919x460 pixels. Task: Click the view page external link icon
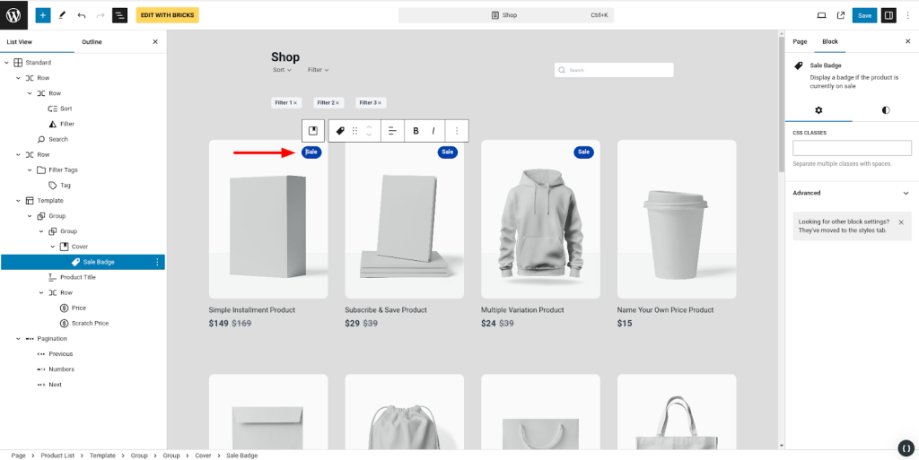pyautogui.click(x=841, y=15)
